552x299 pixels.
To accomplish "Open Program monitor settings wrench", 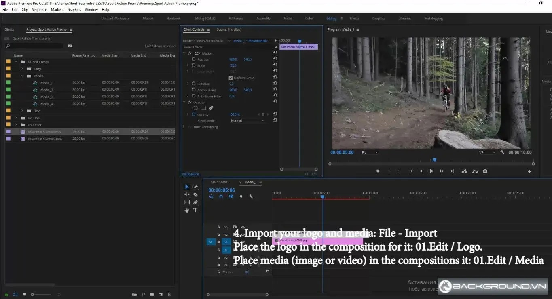I will [x=502, y=152].
